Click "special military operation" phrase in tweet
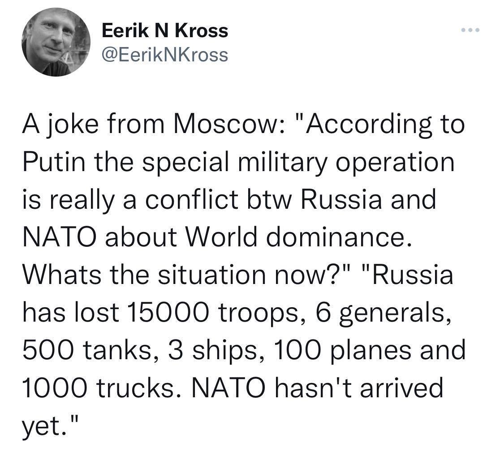 pos(298,163)
